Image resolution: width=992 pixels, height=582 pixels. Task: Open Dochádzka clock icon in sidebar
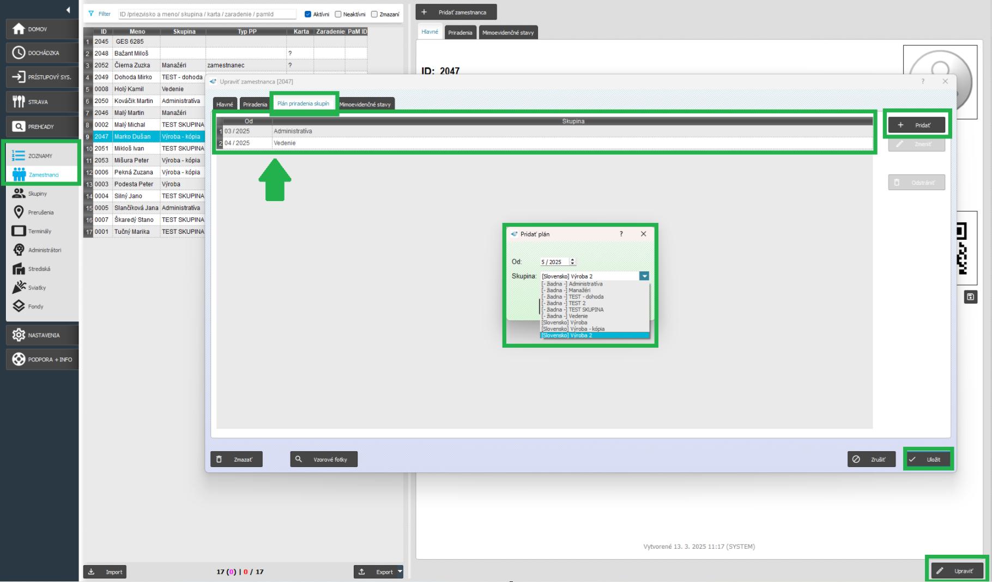tap(19, 53)
